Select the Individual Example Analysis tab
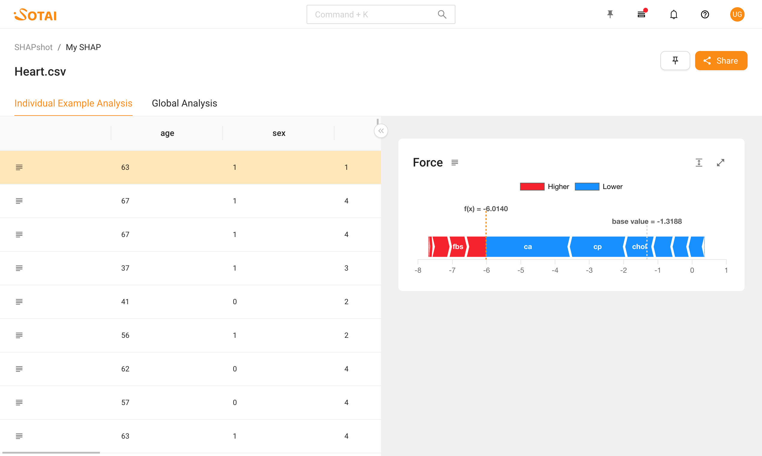This screenshot has width=762, height=456. pyautogui.click(x=73, y=103)
